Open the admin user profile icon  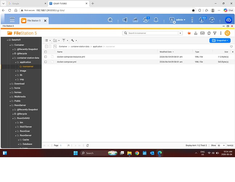(172, 20)
